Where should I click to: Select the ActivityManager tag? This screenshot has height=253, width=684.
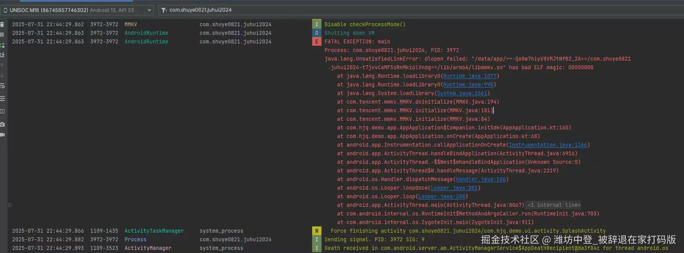coord(148,248)
